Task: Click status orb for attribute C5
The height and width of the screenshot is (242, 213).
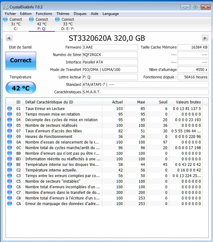Action: tap(10, 181)
